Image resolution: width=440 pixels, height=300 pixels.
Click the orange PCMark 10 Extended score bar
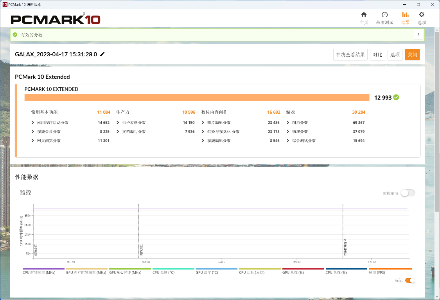(197, 97)
